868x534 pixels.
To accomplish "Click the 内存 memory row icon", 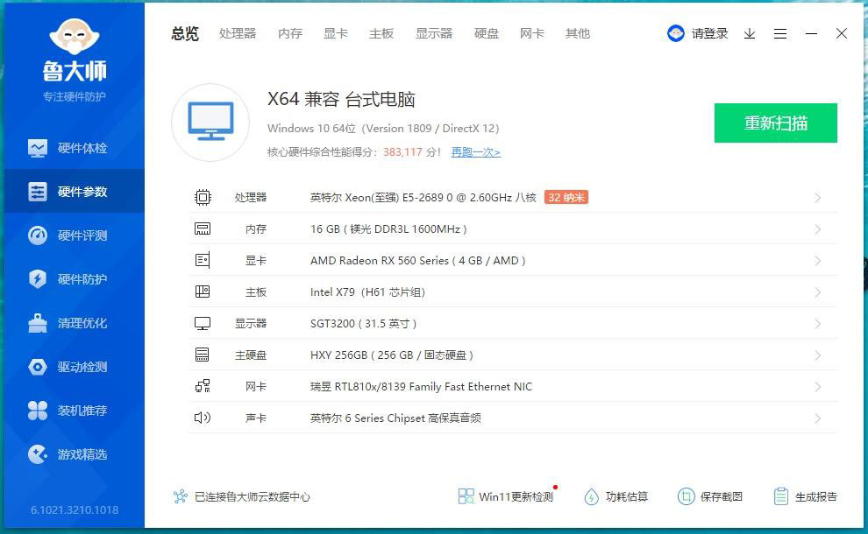I will (203, 228).
